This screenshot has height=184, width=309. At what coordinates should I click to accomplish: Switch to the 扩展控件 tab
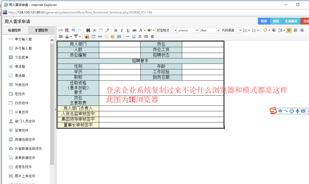pyautogui.click(x=42, y=30)
